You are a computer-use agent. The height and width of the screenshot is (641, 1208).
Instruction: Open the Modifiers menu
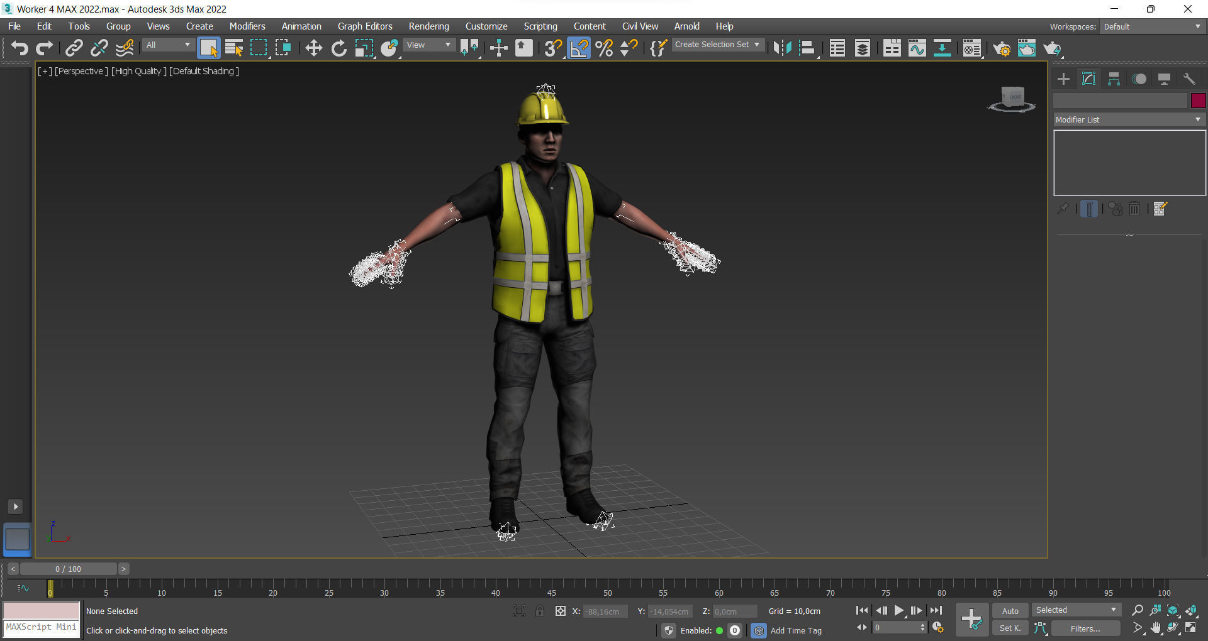click(247, 26)
